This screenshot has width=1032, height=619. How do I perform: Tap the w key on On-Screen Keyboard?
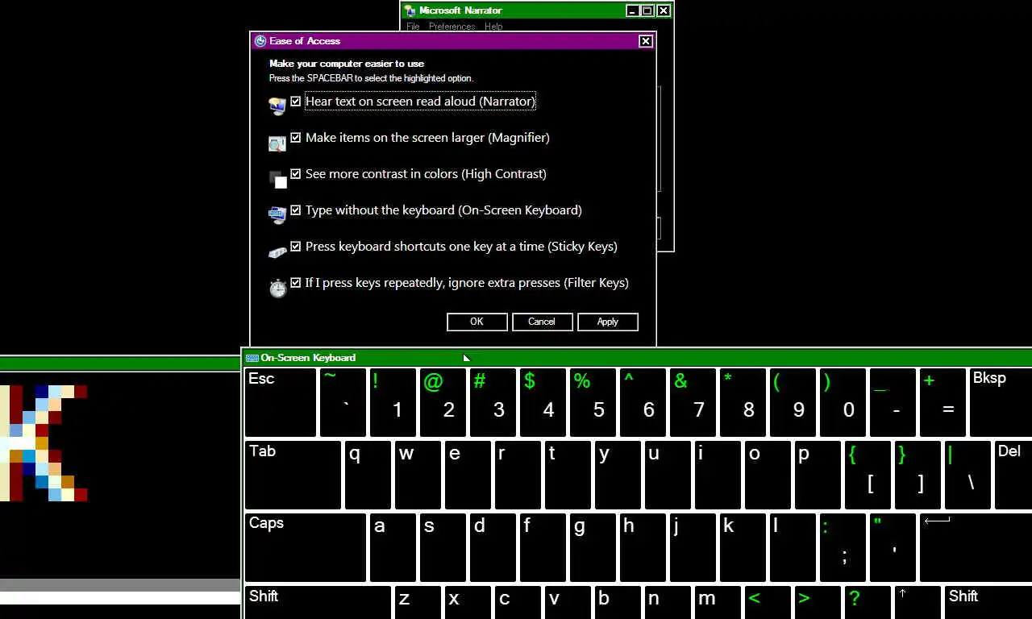click(418, 475)
